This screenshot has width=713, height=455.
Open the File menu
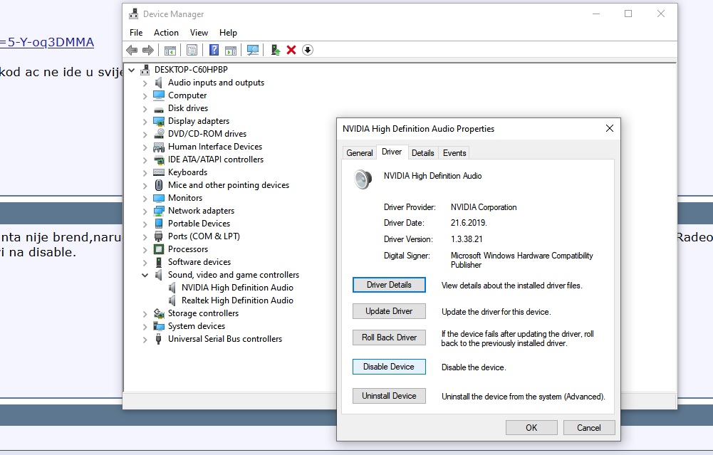pos(136,33)
